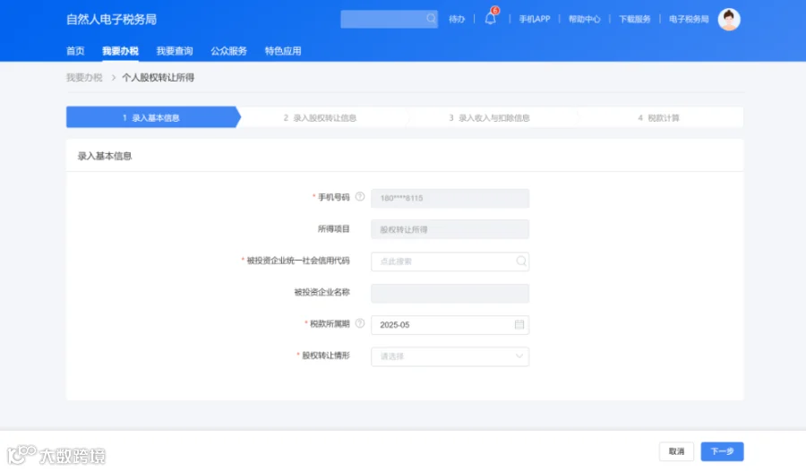Open the user avatar profile menu

tap(729, 20)
